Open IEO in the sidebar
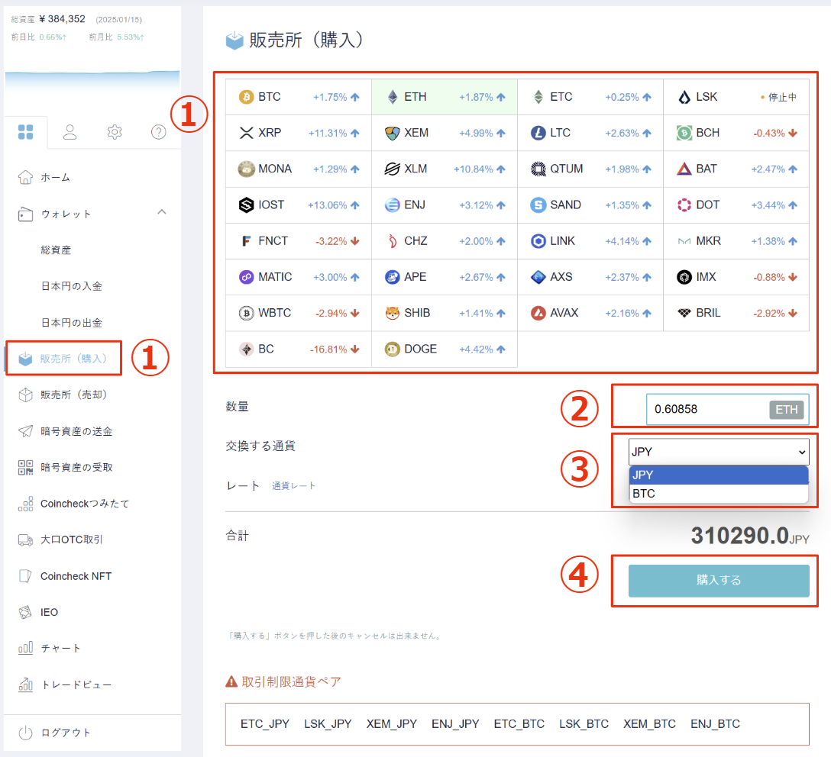This screenshot has height=757, width=831. tap(49, 612)
